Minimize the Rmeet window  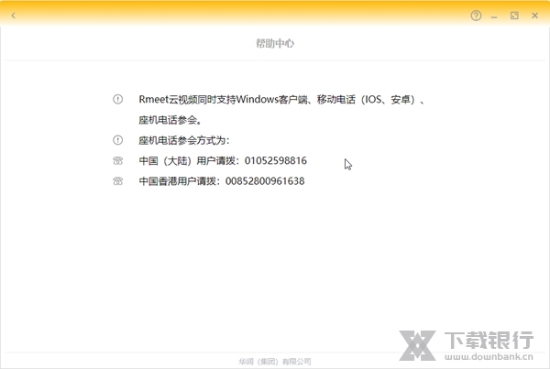[494, 16]
